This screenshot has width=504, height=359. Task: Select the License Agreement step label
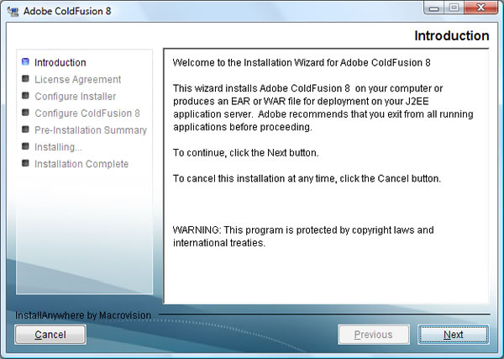tap(78, 80)
